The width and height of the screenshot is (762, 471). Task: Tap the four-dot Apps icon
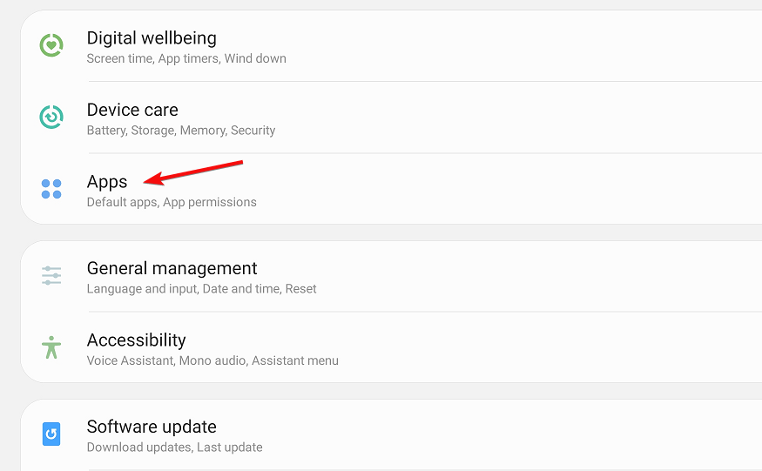pos(51,189)
